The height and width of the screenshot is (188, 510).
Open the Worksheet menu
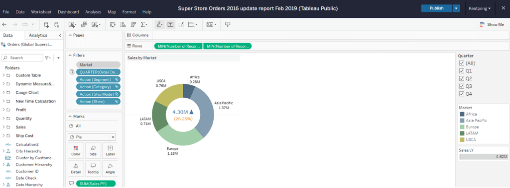point(41,12)
